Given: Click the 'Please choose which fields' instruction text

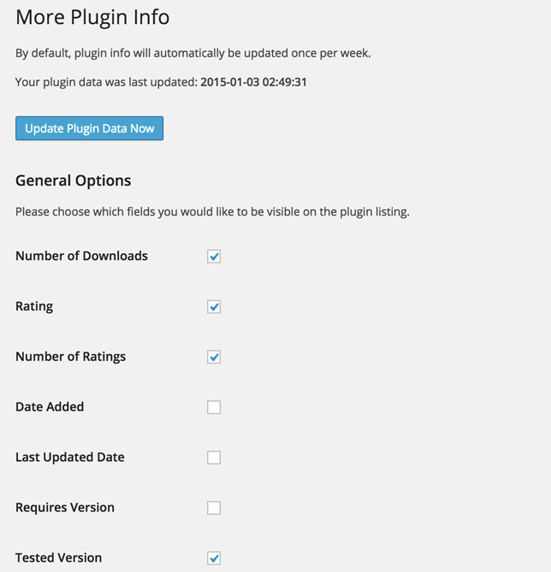Looking at the screenshot, I should (212, 211).
